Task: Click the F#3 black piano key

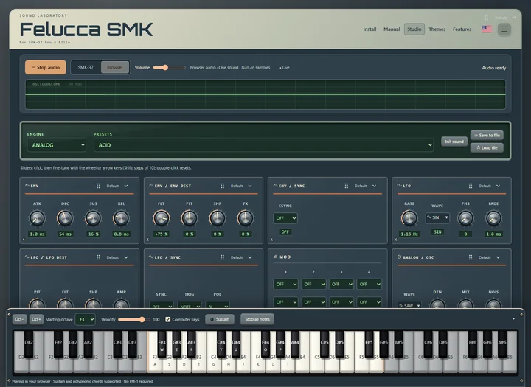Action: [x=162, y=344]
